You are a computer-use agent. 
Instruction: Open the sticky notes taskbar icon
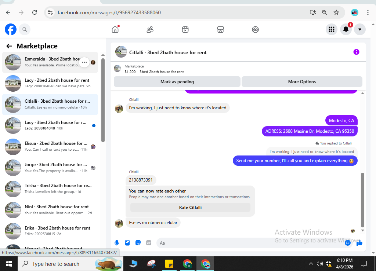169,264
